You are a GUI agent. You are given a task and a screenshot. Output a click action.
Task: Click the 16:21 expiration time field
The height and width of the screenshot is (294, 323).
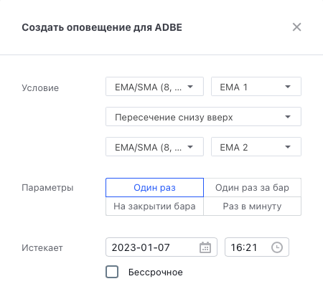click(257, 247)
